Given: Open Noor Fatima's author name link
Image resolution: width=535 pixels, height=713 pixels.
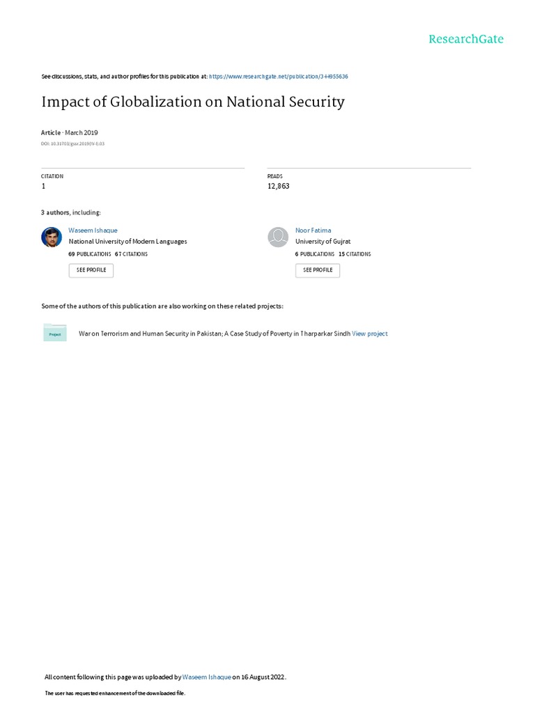Looking at the screenshot, I should click(313, 230).
